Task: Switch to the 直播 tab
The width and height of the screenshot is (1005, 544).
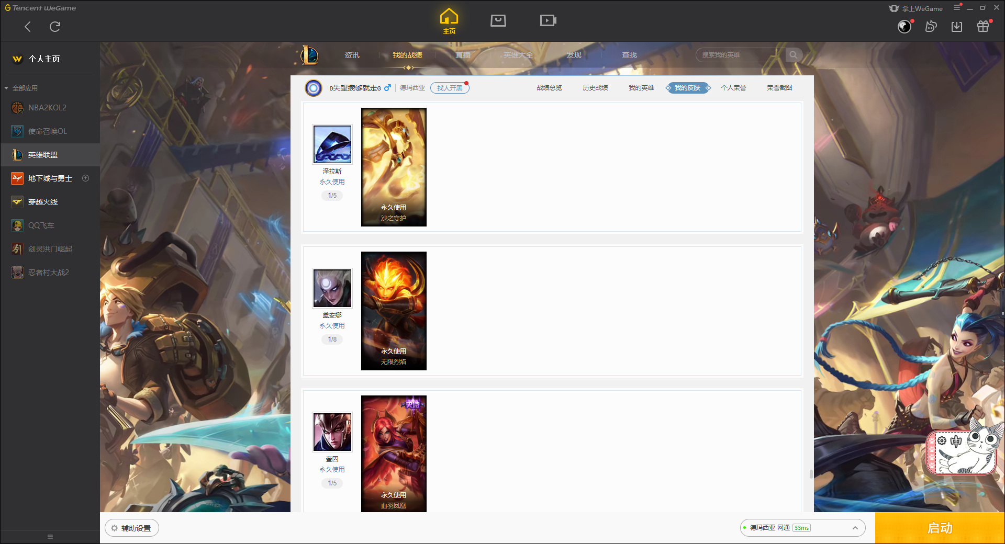Action: point(463,55)
